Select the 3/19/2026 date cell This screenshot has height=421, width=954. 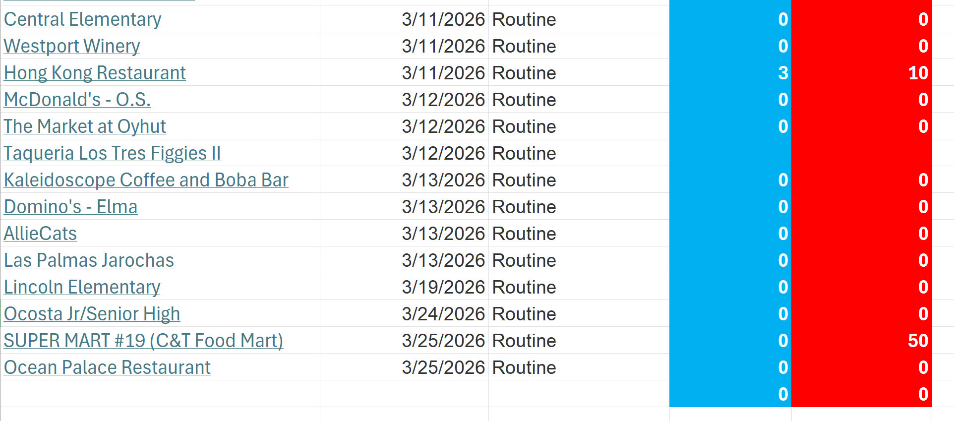point(443,287)
